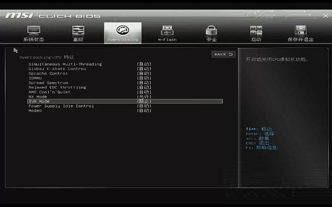The height and width of the screenshot is (207, 332).
Task: Select NX Mode setting label
Action: [38, 96]
